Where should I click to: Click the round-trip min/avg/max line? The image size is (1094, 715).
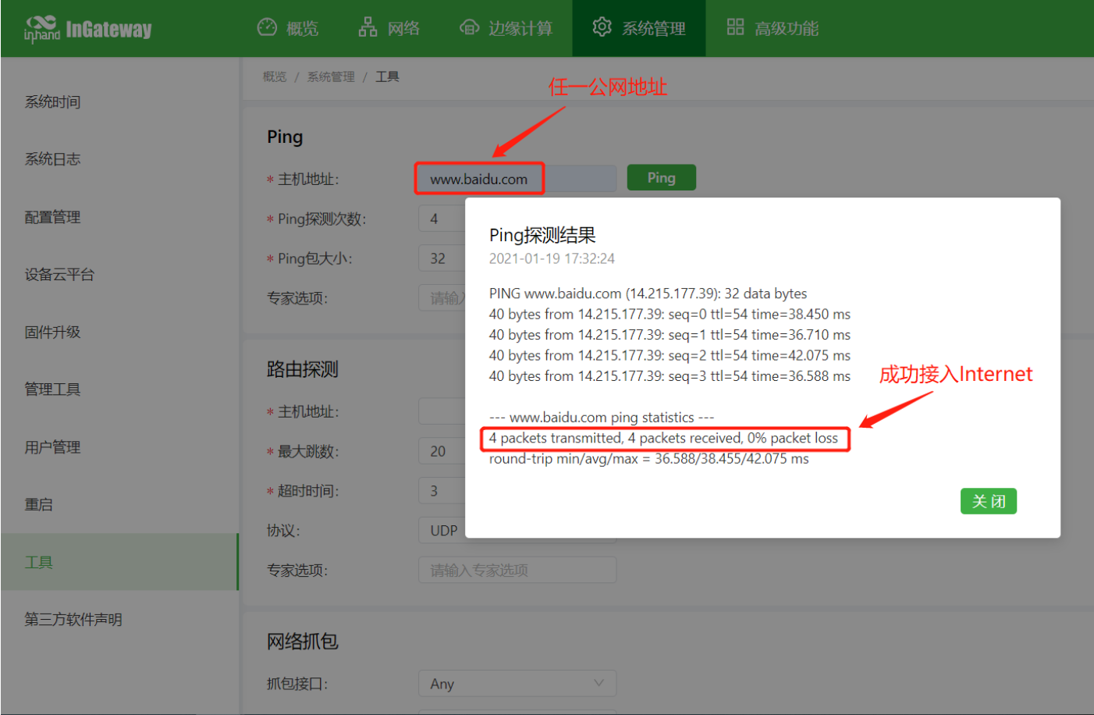pos(649,458)
